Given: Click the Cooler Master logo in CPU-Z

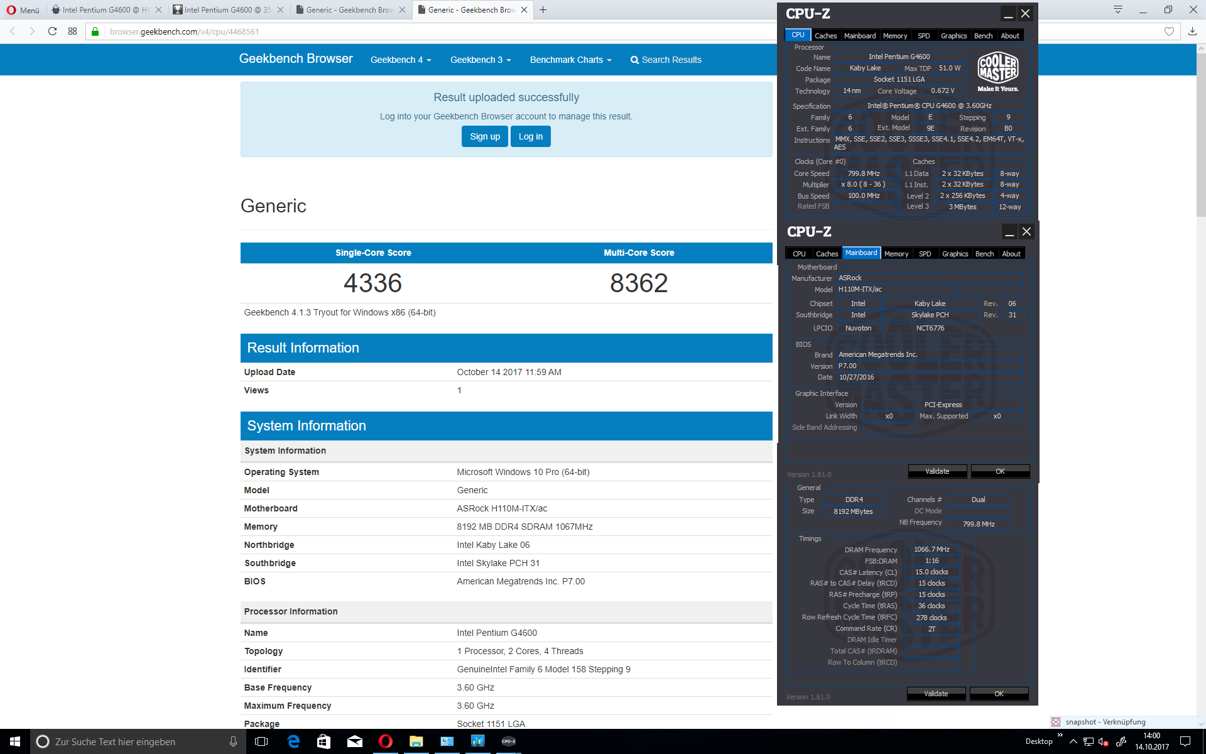Looking at the screenshot, I should coord(998,72).
